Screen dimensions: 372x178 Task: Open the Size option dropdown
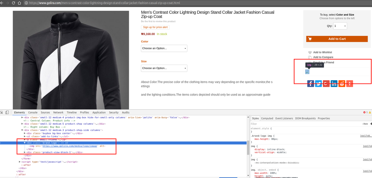pyautogui.click(x=164, y=68)
